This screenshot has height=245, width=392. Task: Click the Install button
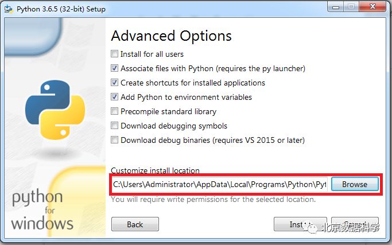pyautogui.click(x=300, y=224)
